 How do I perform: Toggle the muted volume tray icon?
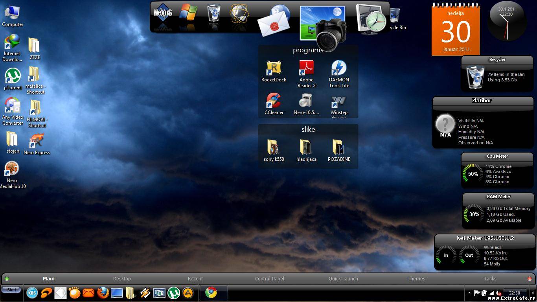pos(498,293)
